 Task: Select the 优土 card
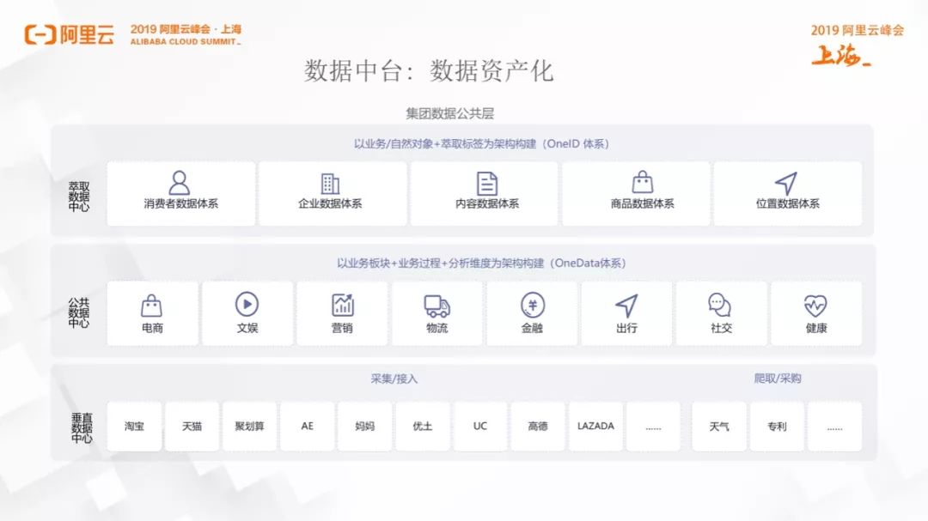click(x=423, y=426)
